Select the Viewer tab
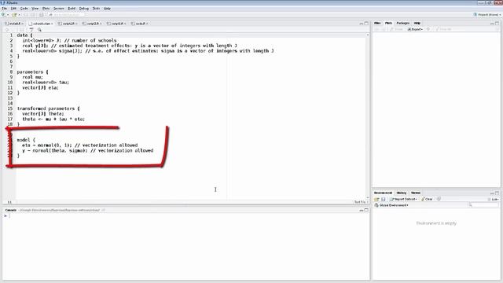The height and width of the screenshot is (283, 503). [416, 193]
